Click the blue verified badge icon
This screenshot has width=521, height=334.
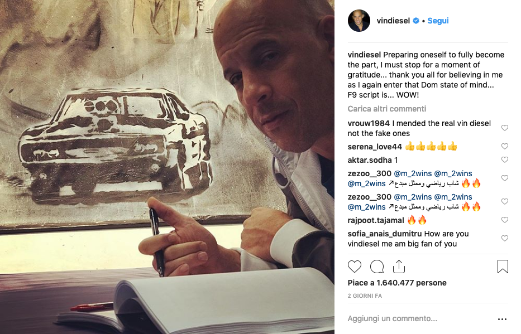coord(416,21)
